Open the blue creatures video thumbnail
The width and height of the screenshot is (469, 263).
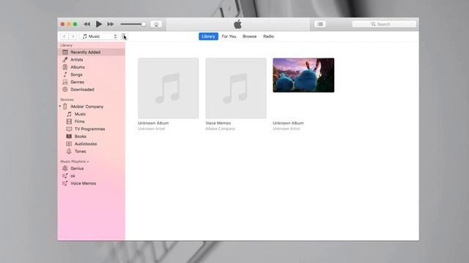[303, 75]
